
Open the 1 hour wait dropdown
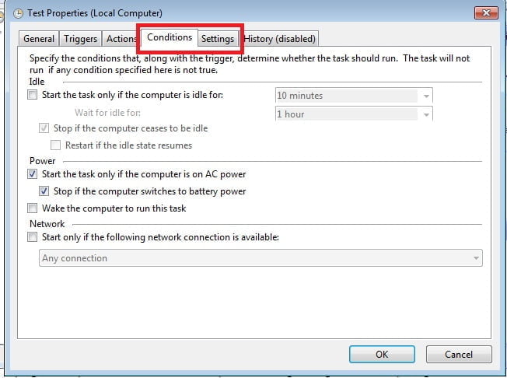coord(354,114)
